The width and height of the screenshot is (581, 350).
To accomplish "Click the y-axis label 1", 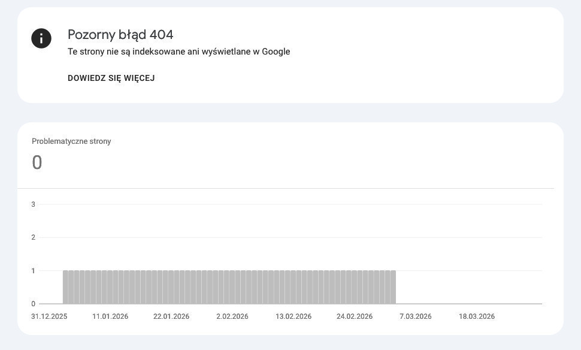I will click(x=34, y=271).
